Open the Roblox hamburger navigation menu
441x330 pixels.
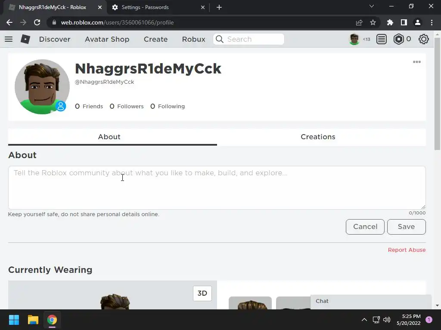pyautogui.click(x=9, y=39)
